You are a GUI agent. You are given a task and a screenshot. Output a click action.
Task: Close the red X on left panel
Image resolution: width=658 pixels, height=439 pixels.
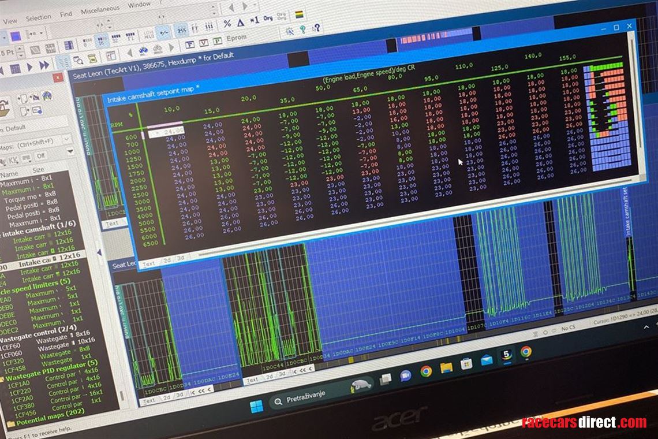58,77
